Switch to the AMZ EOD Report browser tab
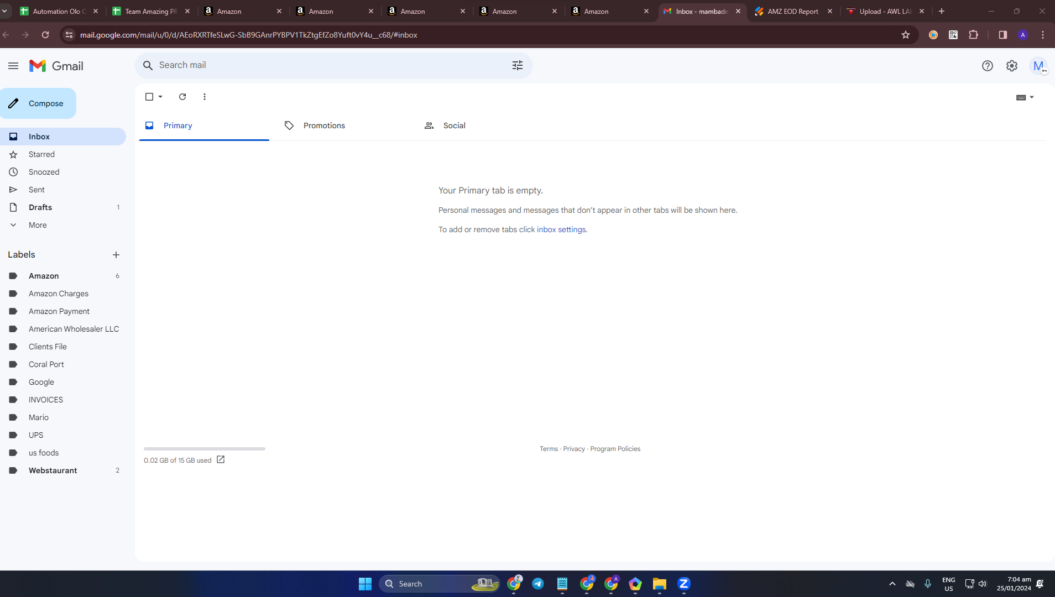Viewport: 1055px width, 597px height. [x=793, y=11]
